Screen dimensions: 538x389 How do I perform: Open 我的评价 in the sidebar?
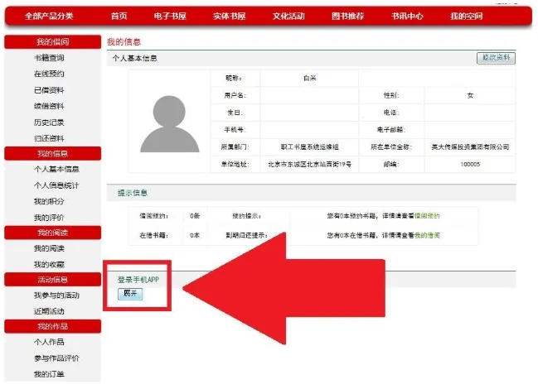[x=49, y=218]
